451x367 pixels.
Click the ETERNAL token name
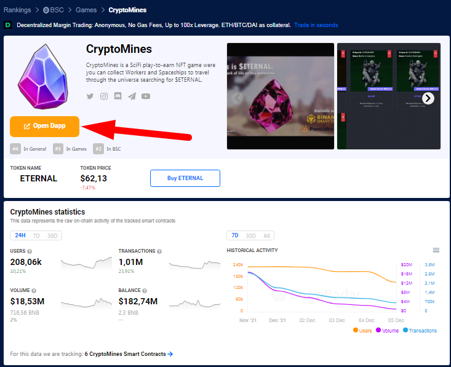pyautogui.click(x=39, y=178)
